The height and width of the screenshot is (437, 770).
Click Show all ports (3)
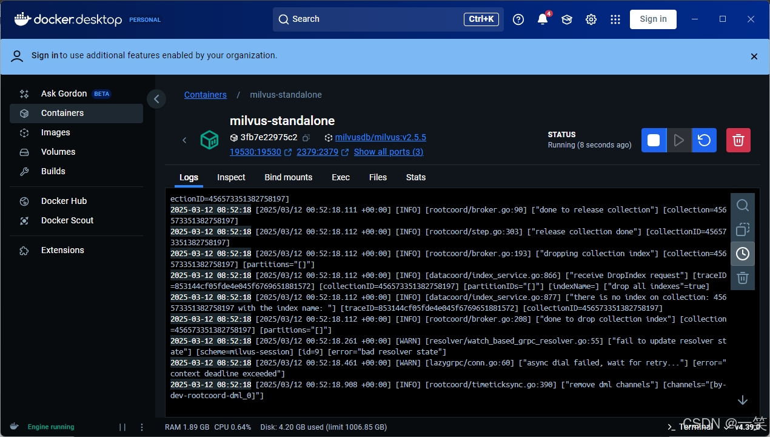(x=389, y=152)
